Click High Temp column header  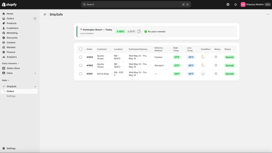coord(176,49)
